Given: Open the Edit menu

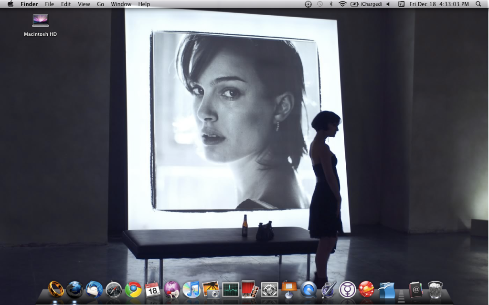Looking at the screenshot, I should 66,4.
